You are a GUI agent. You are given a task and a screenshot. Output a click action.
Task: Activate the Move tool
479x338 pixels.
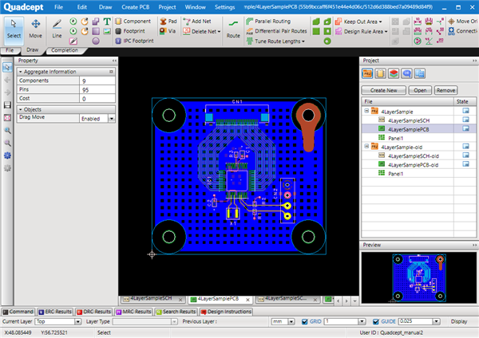tap(35, 29)
